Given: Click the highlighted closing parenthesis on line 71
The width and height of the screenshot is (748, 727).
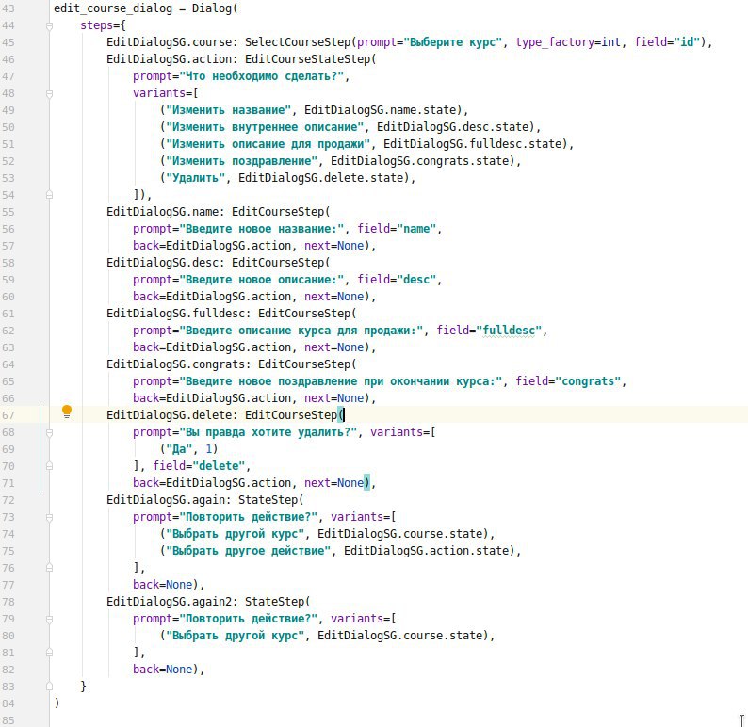Looking at the screenshot, I should coord(366,483).
